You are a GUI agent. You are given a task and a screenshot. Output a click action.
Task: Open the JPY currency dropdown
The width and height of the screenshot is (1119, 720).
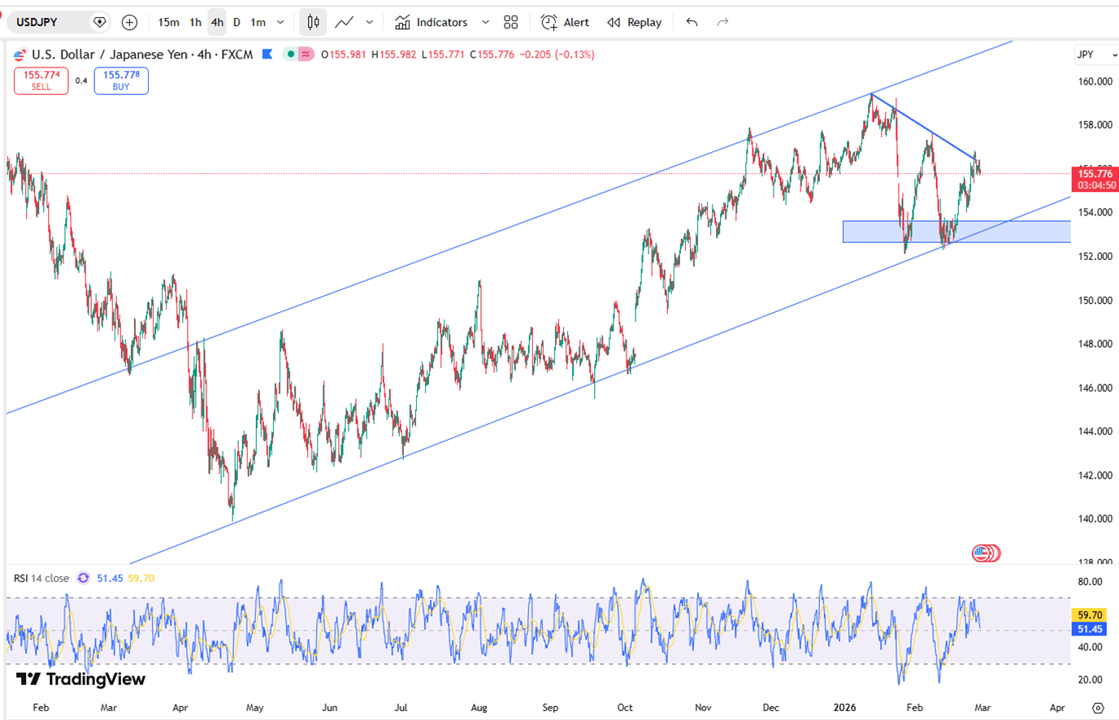[x=1095, y=54]
